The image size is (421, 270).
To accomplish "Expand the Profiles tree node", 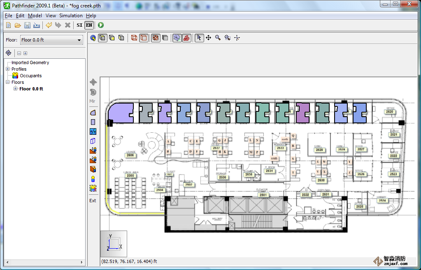I will point(7,69).
